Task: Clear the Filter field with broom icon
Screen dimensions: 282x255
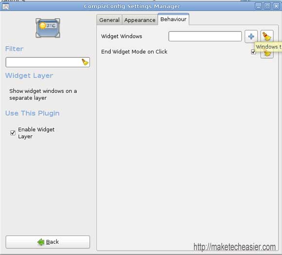Action: point(85,62)
